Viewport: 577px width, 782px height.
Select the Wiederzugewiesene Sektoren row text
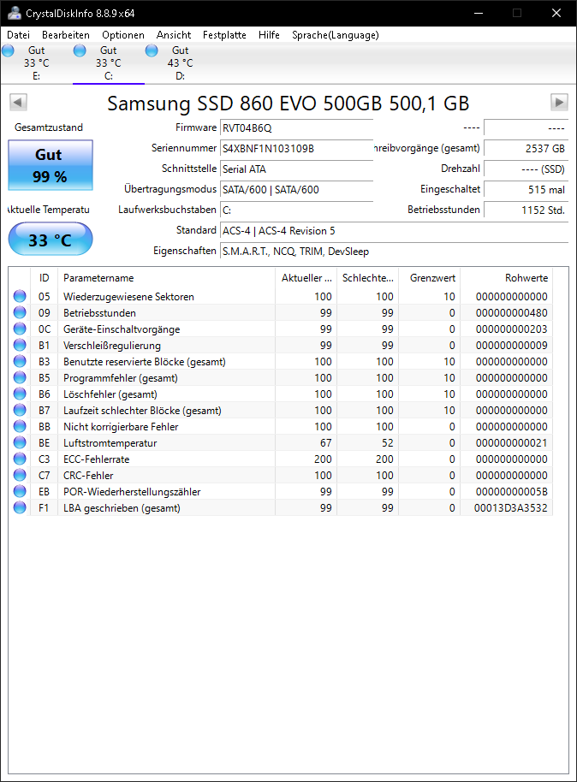(128, 297)
